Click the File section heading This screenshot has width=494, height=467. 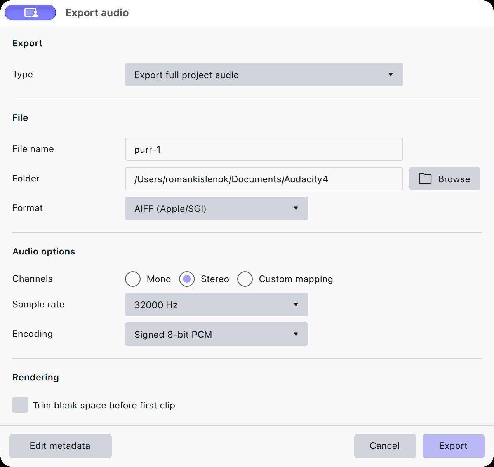pyautogui.click(x=20, y=118)
